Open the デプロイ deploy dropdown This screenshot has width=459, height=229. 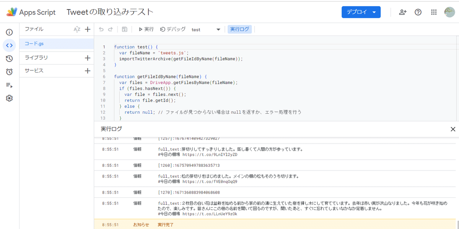click(361, 12)
